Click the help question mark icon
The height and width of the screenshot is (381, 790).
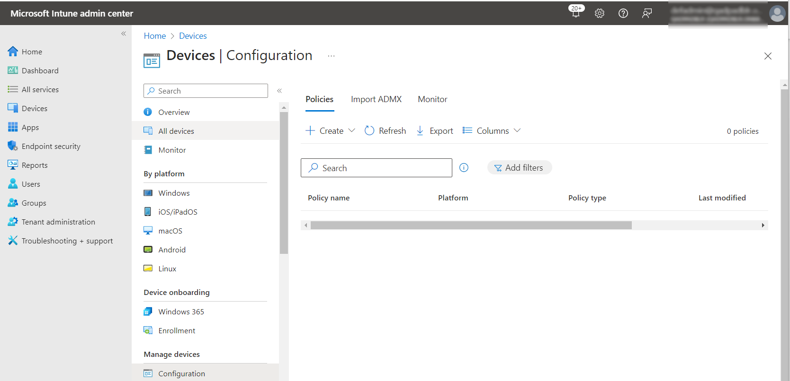[623, 13]
